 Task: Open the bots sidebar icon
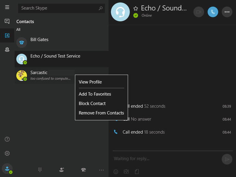tap(7, 50)
